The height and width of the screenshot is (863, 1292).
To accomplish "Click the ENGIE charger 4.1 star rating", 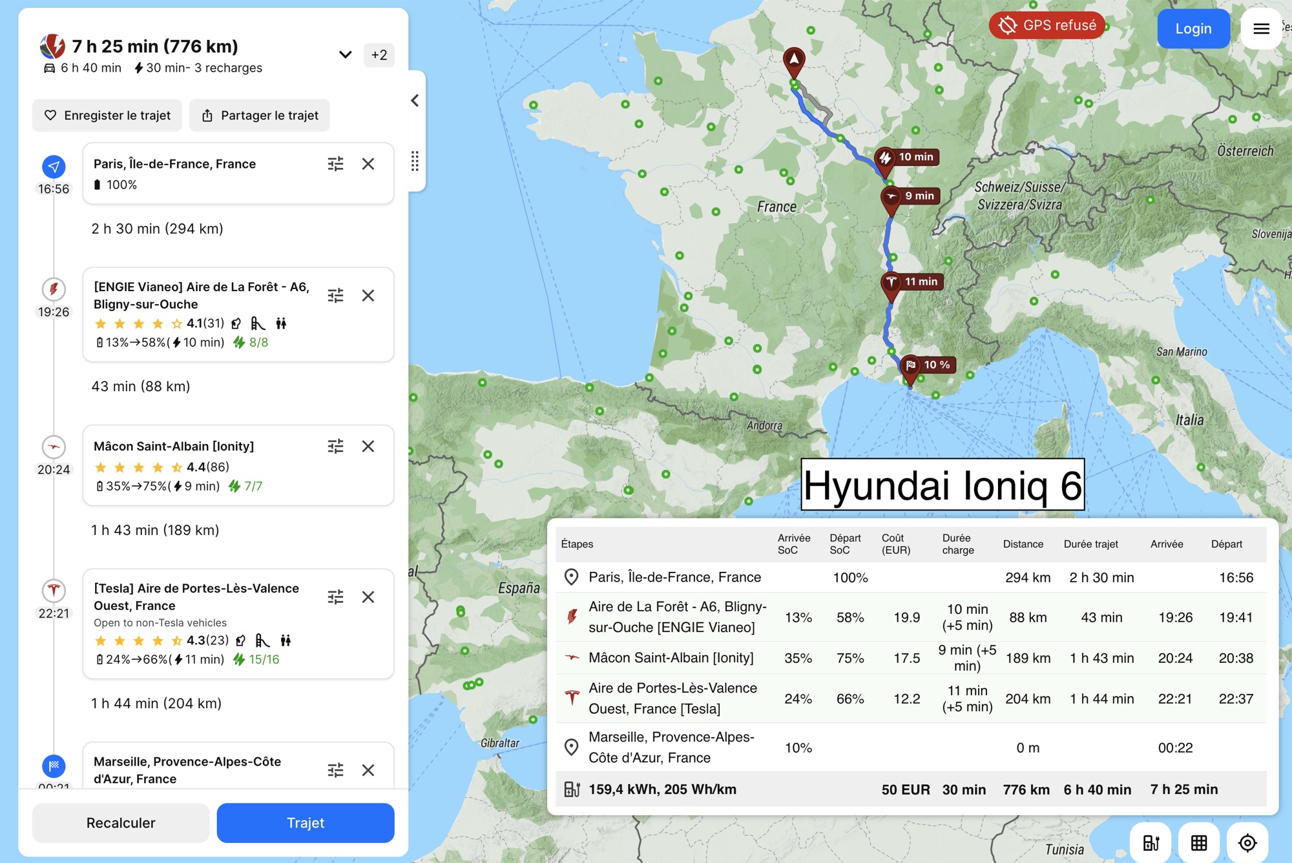I will 159,323.
